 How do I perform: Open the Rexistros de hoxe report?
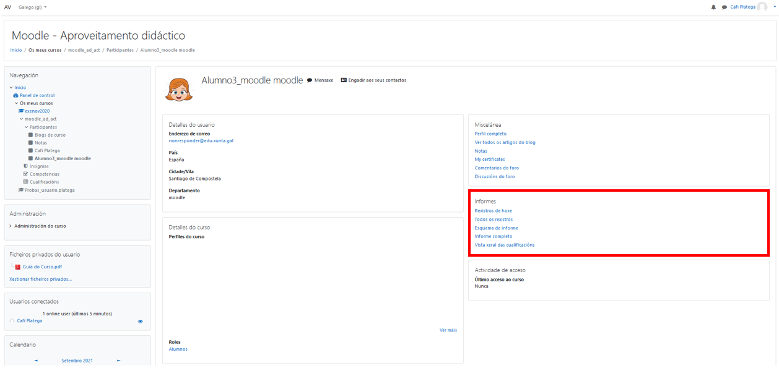point(493,211)
